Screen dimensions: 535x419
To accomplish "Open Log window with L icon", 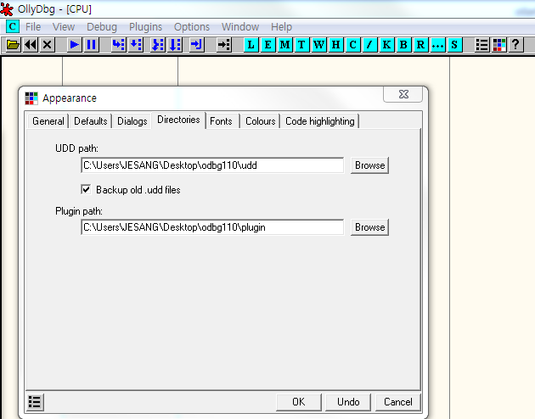I will pyautogui.click(x=251, y=45).
